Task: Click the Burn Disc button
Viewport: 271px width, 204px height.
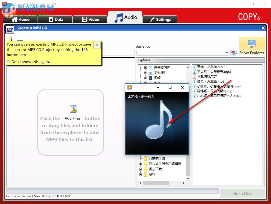Action: click(x=243, y=194)
